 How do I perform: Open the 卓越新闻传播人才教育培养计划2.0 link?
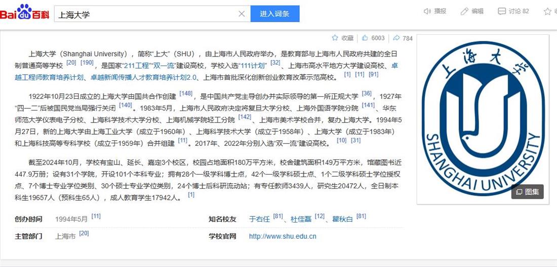point(143,77)
